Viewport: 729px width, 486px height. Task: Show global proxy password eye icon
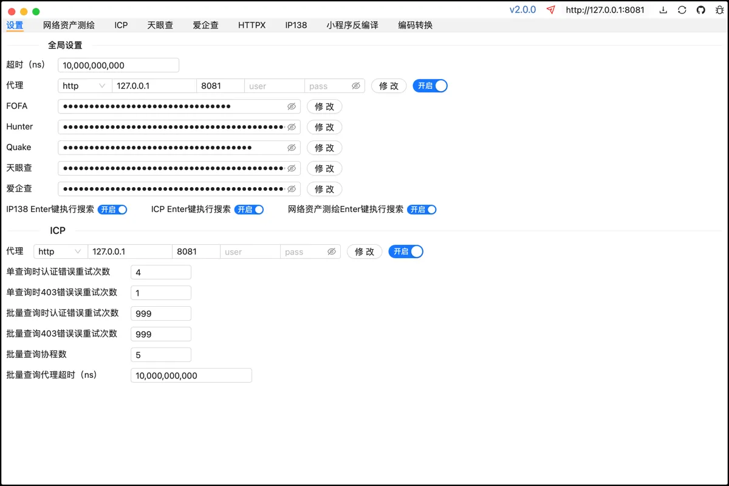click(x=356, y=86)
